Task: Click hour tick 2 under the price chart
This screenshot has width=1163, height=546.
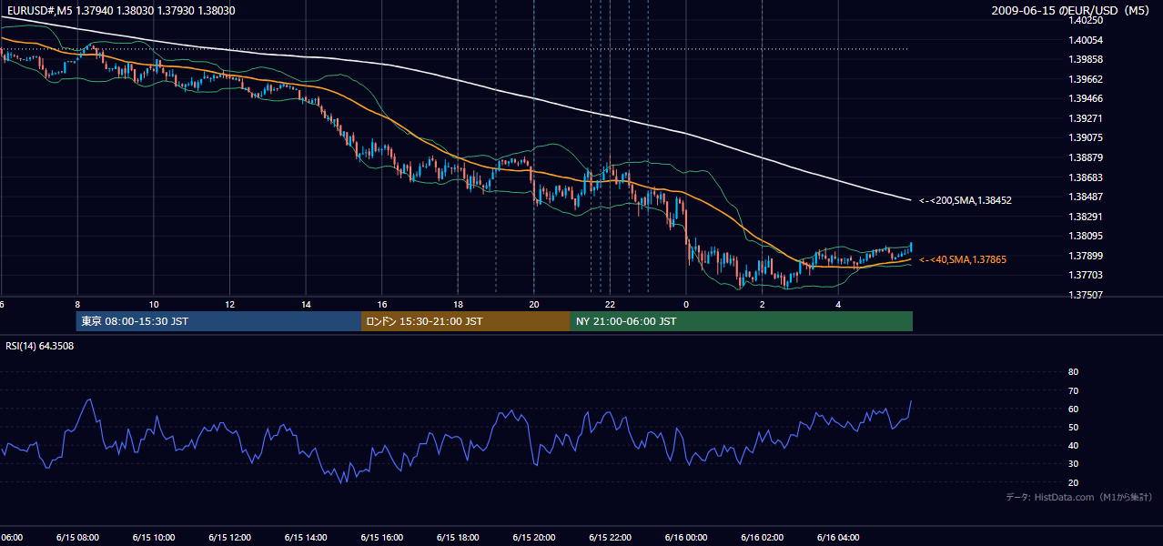Action: [x=762, y=305]
